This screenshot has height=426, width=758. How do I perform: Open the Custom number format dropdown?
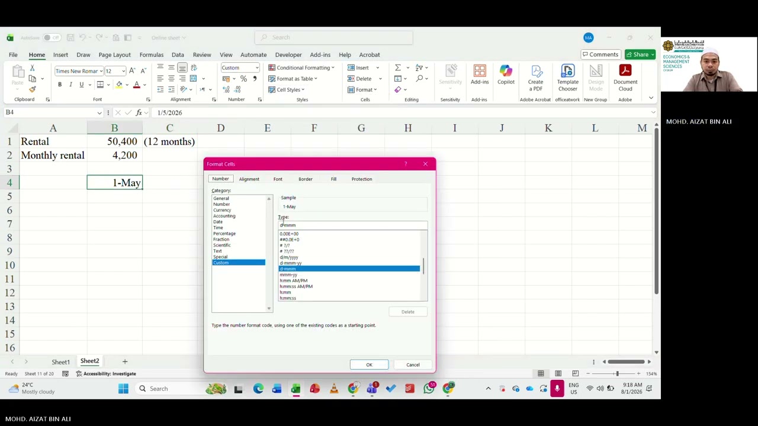(x=256, y=67)
